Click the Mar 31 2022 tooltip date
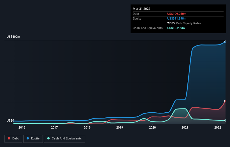The width and height of the screenshot is (230, 147). [x=141, y=9]
